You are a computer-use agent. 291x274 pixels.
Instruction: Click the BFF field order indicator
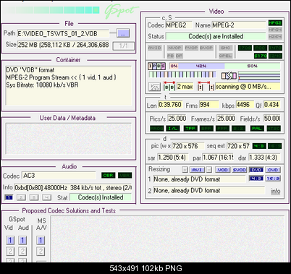[x=206, y=129]
